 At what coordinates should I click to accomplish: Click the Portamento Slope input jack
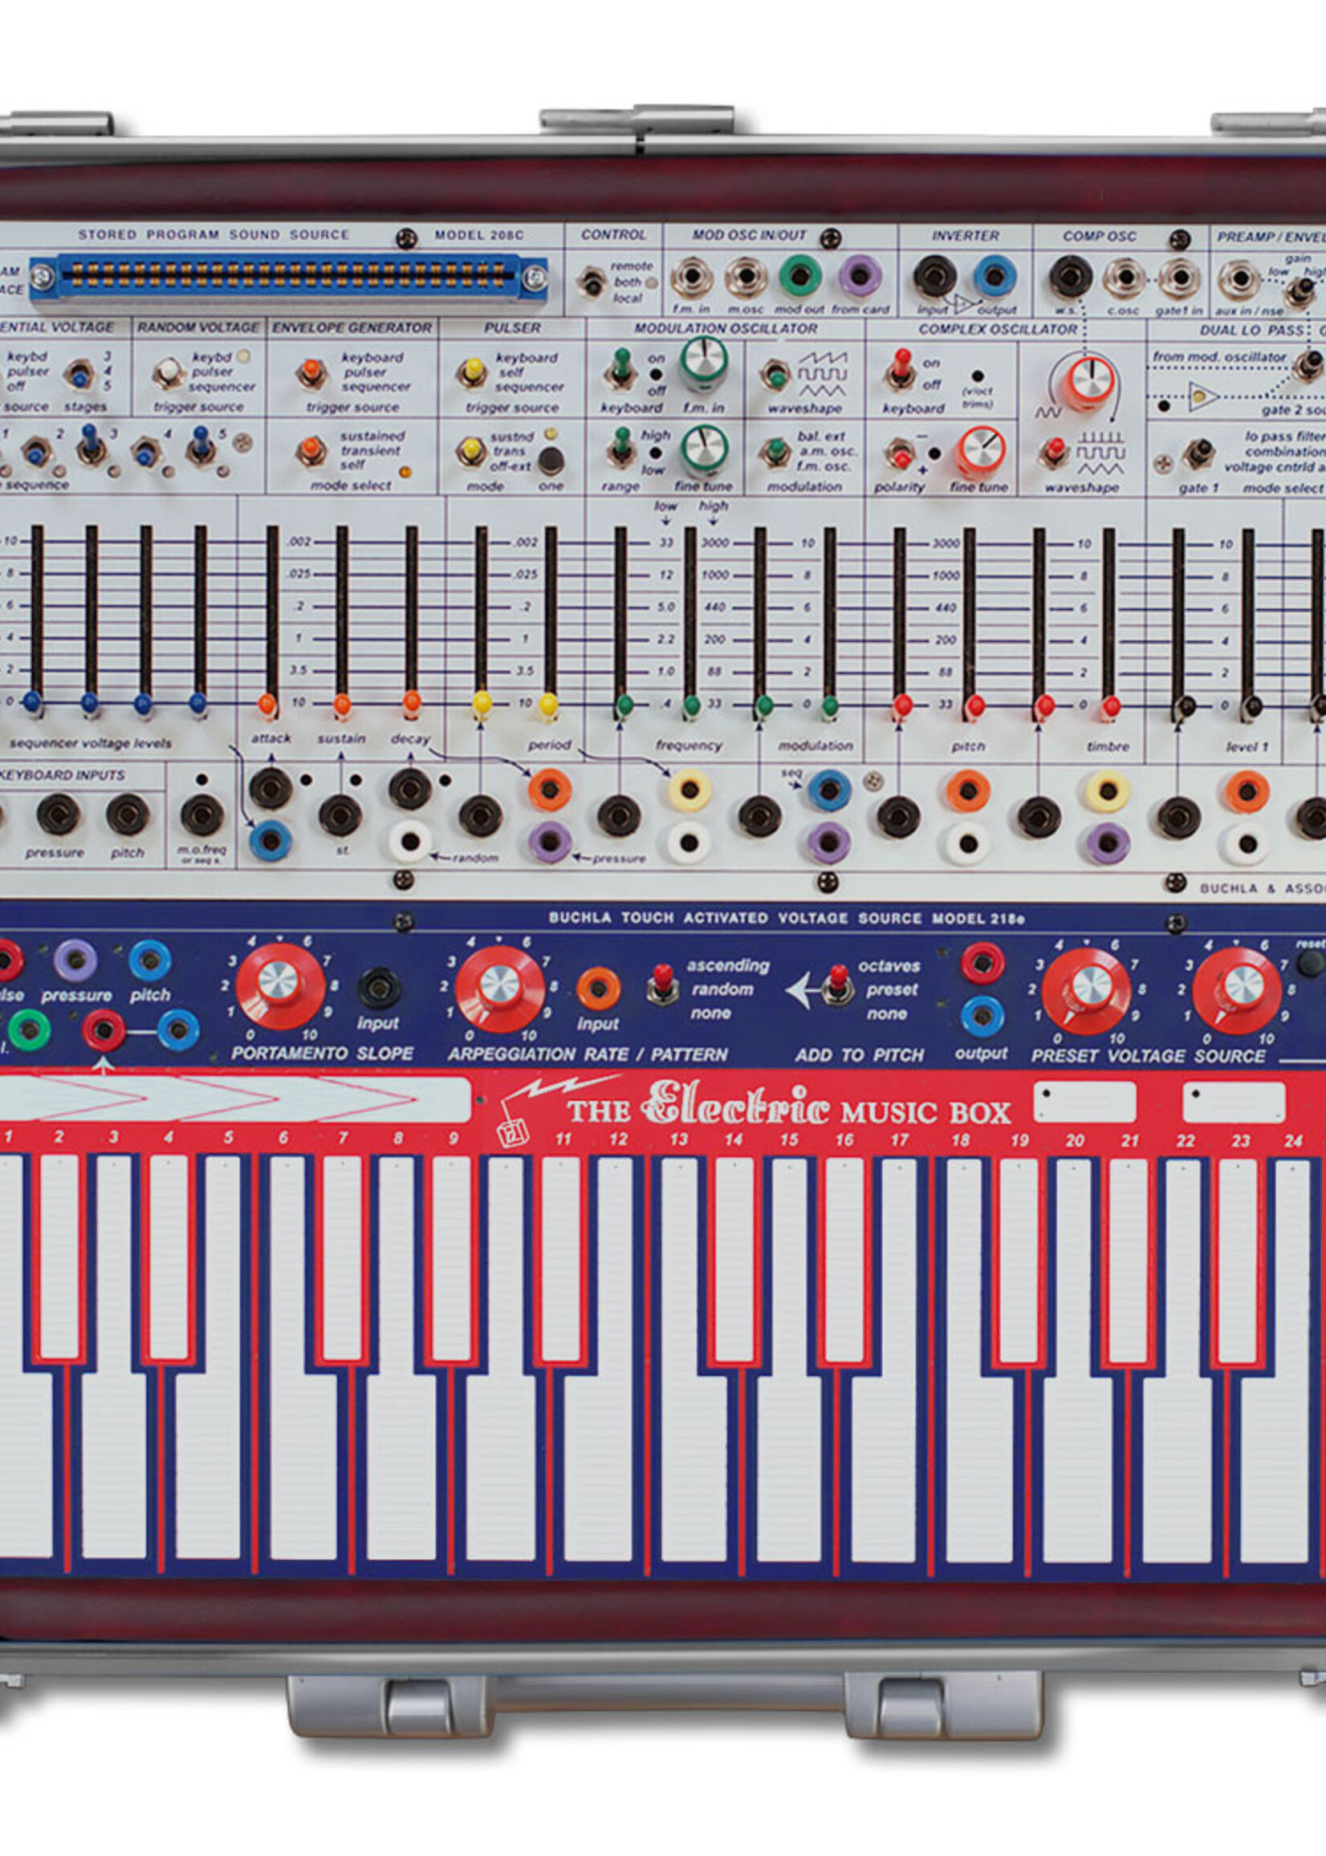379,988
